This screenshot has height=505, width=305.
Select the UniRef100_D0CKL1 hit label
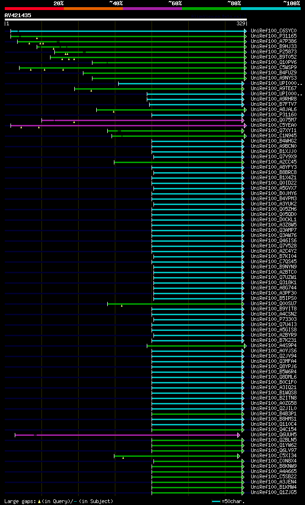coord(274,220)
